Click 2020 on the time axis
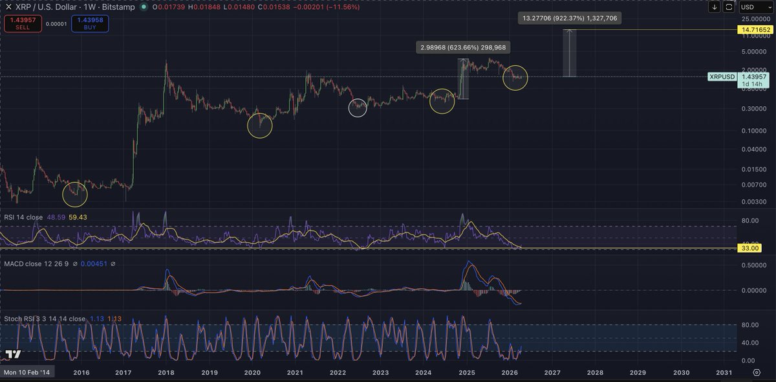Viewport: 776px width, 382px height. click(252, 373)
